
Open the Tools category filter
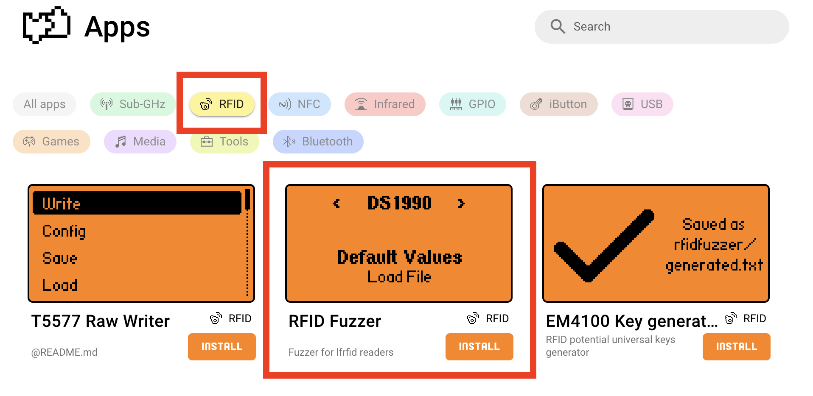pyautogui.click(x=224, y=141)
